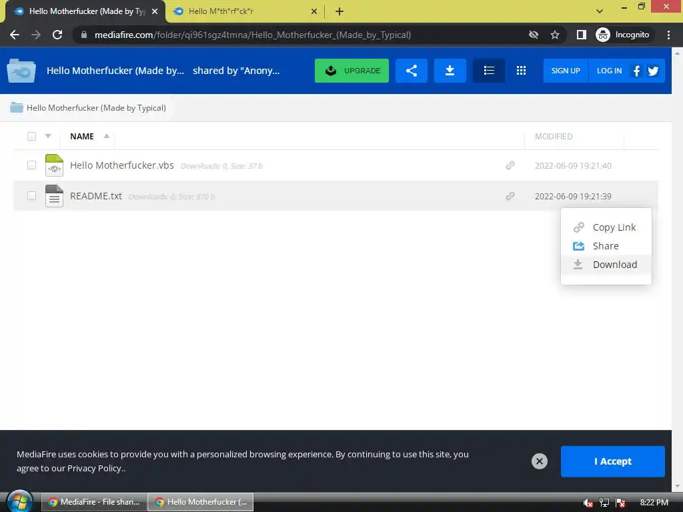The width and height of the screenshot is (683, 512).
Task: Open the Windows Start menu
Action: (x=19, y=501)
